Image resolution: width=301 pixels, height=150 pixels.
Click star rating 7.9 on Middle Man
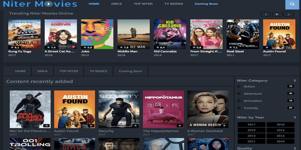pyautogui.click(x=124, y=47)
